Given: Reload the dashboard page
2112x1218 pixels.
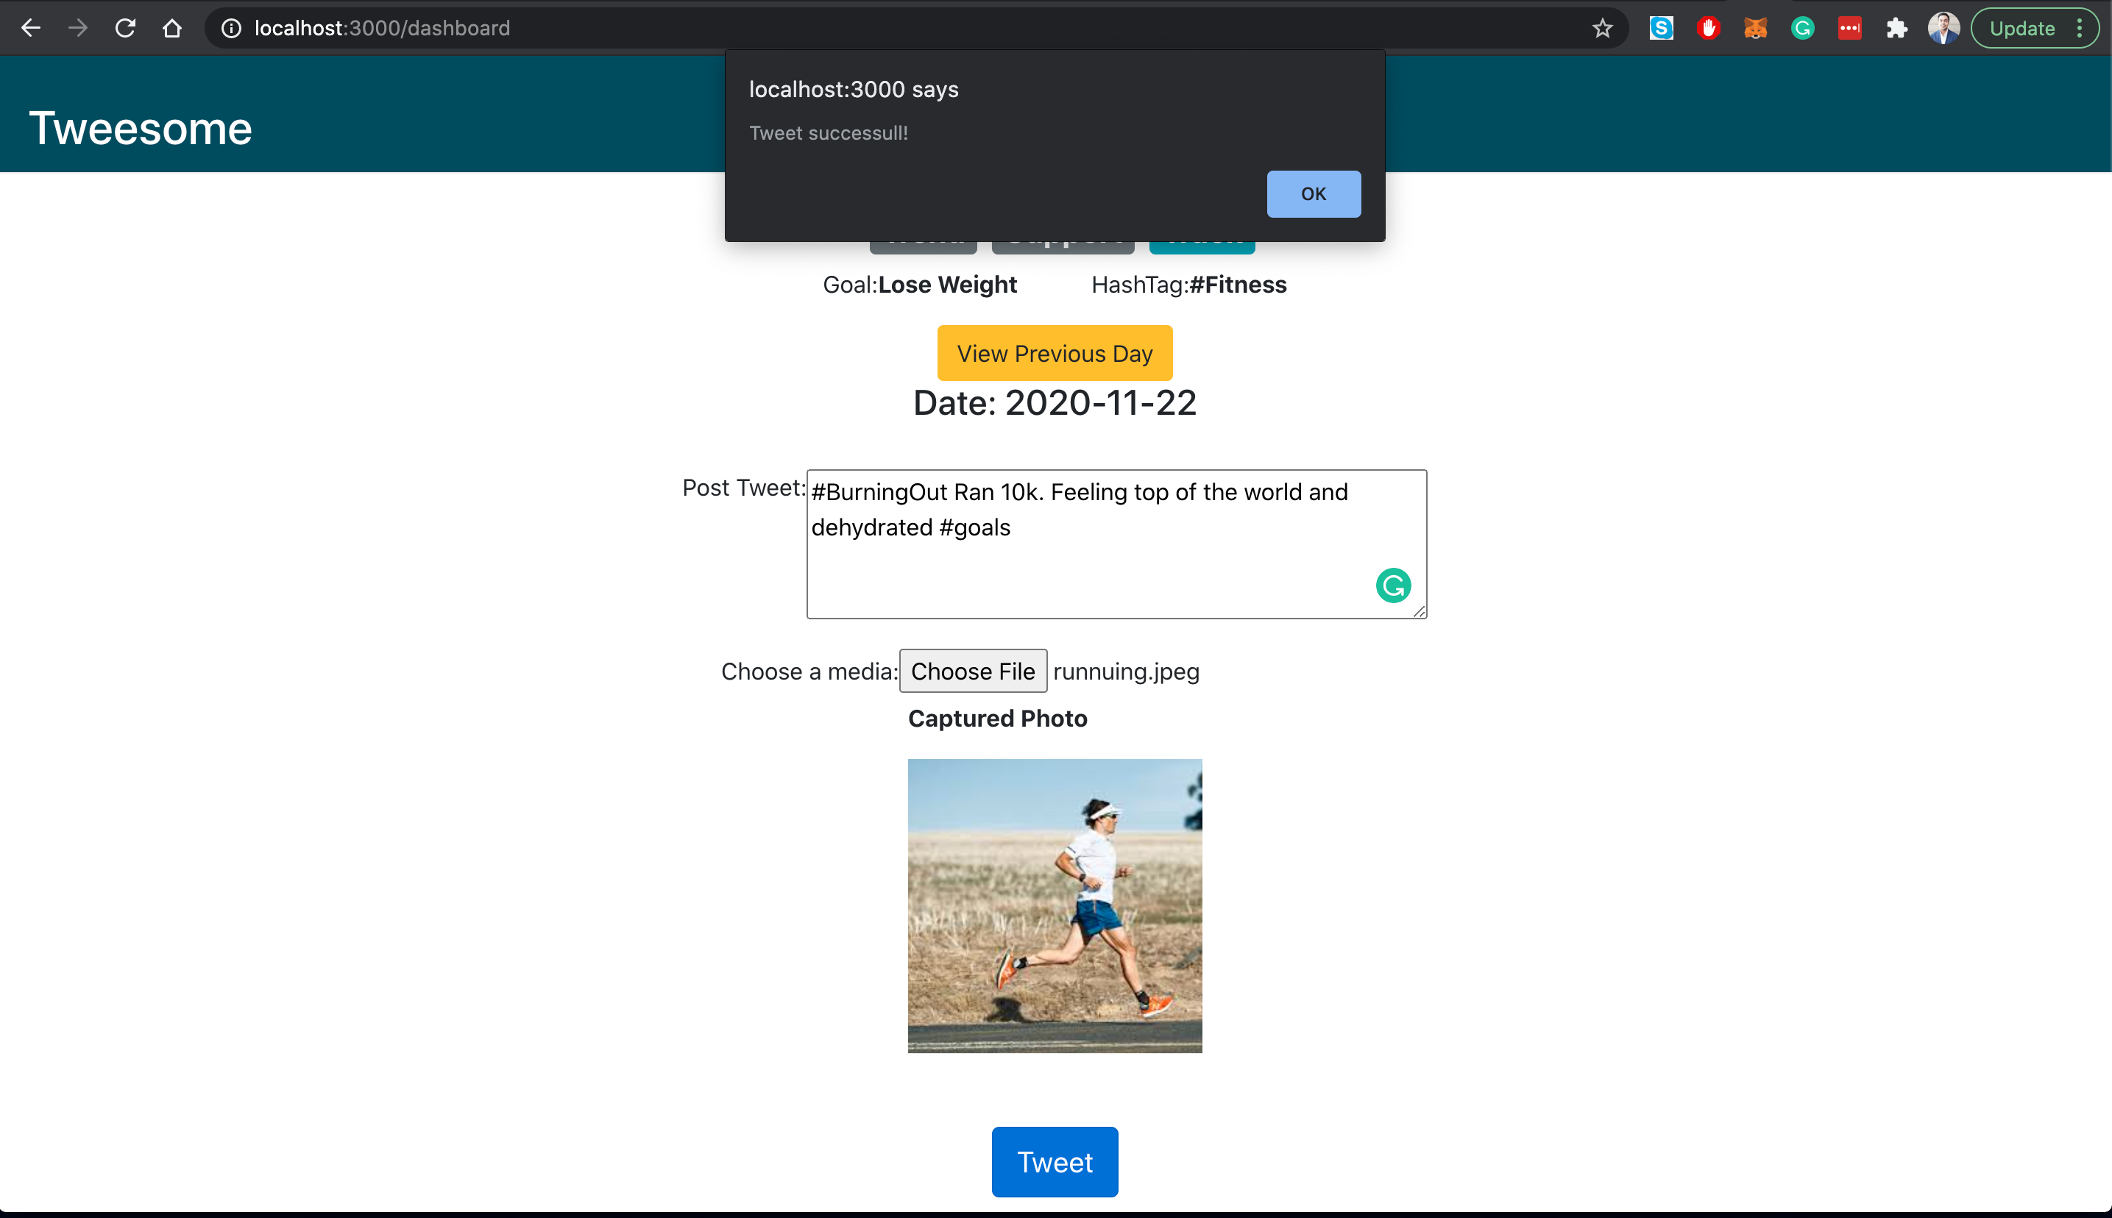Looking at the screenshot, I should (126, 29).
